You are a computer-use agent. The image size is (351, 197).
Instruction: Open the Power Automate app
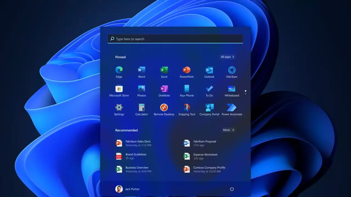tap(232, 108)
